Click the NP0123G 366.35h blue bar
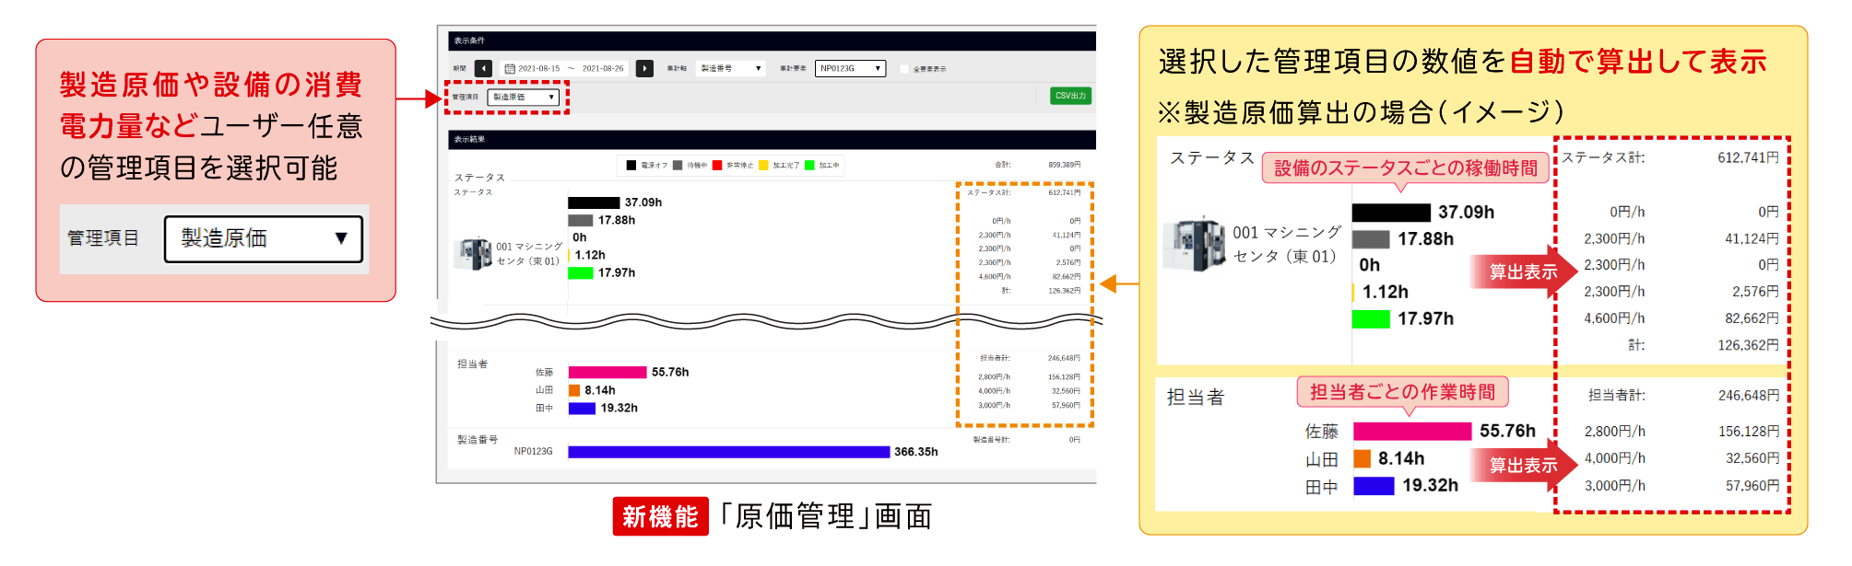 (x=728, y=452)
